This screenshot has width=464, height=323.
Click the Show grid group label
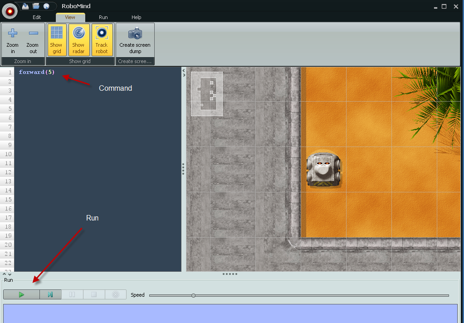point(80,61)
